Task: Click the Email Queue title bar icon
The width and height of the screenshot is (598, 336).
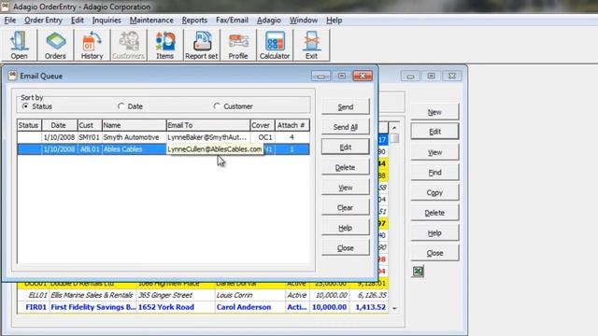Action: [x=12, y=76]
